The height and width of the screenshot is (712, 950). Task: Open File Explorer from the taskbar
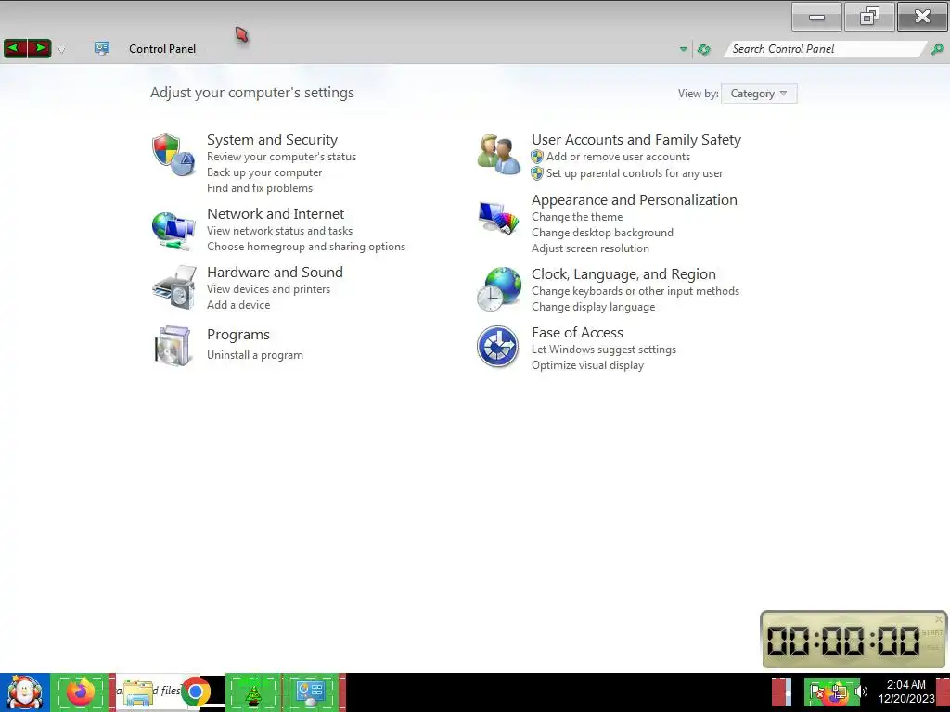(138, 693)
